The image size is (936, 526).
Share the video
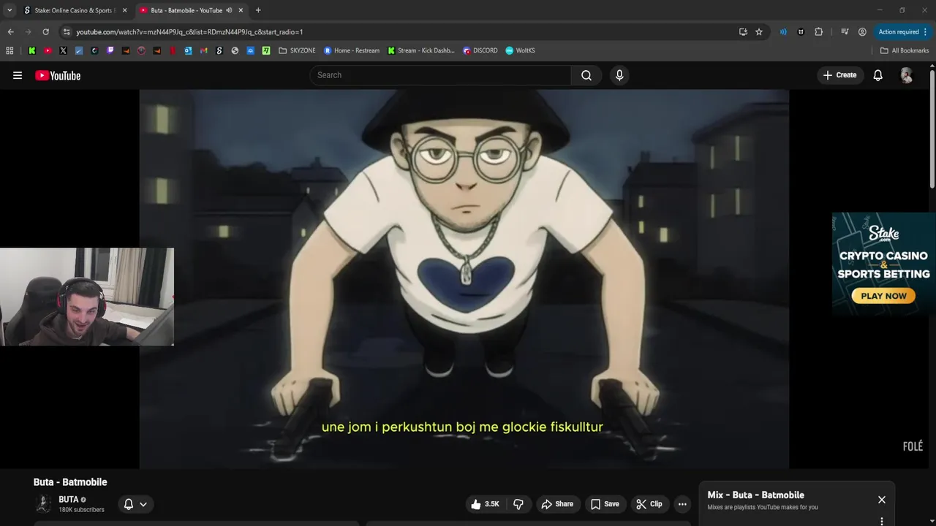coord(557,504)
